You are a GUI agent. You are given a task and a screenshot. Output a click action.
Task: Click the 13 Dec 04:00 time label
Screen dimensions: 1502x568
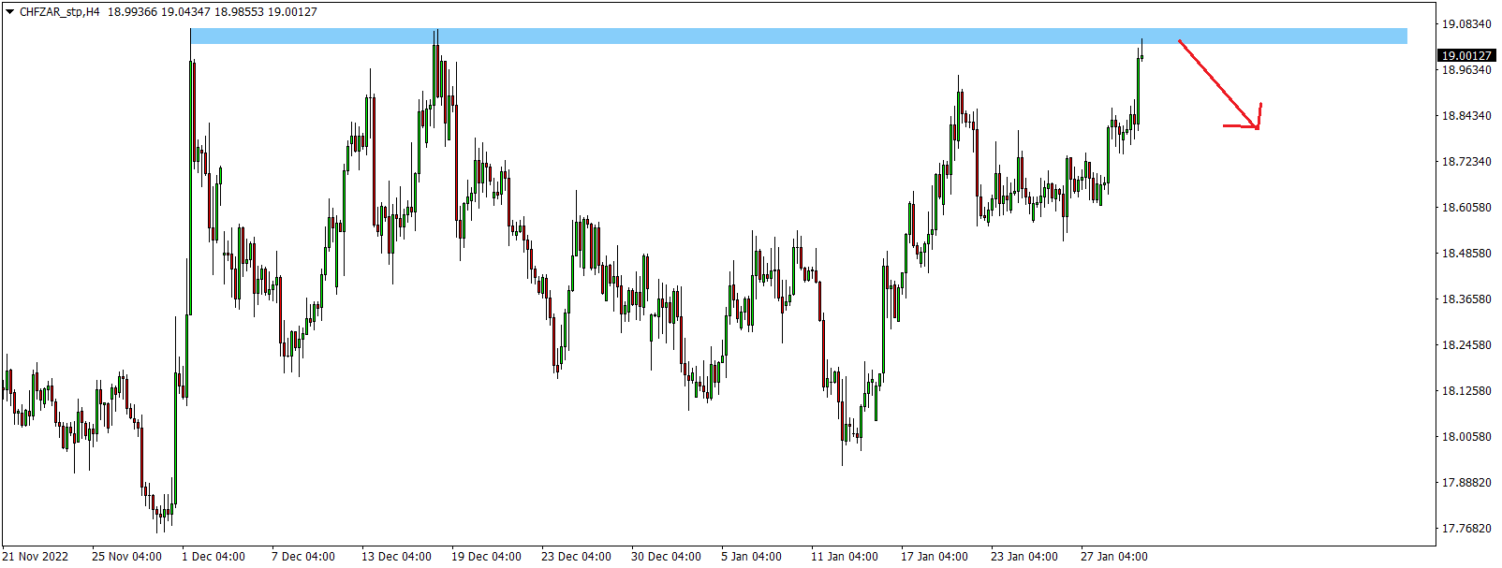click(396, 557)
